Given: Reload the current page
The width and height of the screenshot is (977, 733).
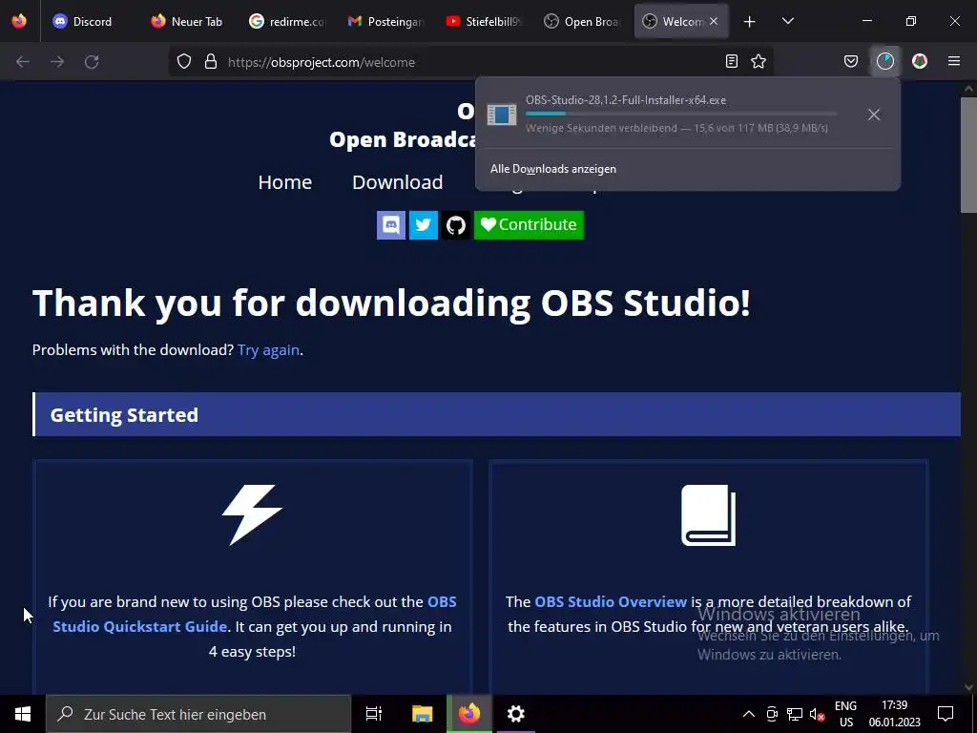Looking at the screenshot, I should pyautogui.click(x=92, y=62).
